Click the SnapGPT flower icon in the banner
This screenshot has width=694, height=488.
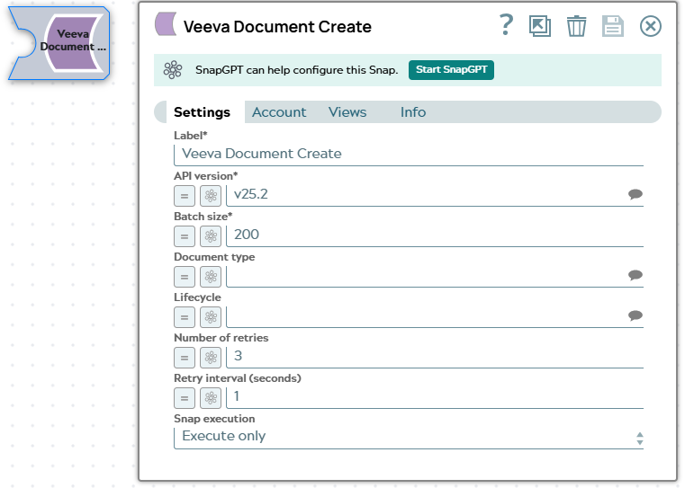173,70
